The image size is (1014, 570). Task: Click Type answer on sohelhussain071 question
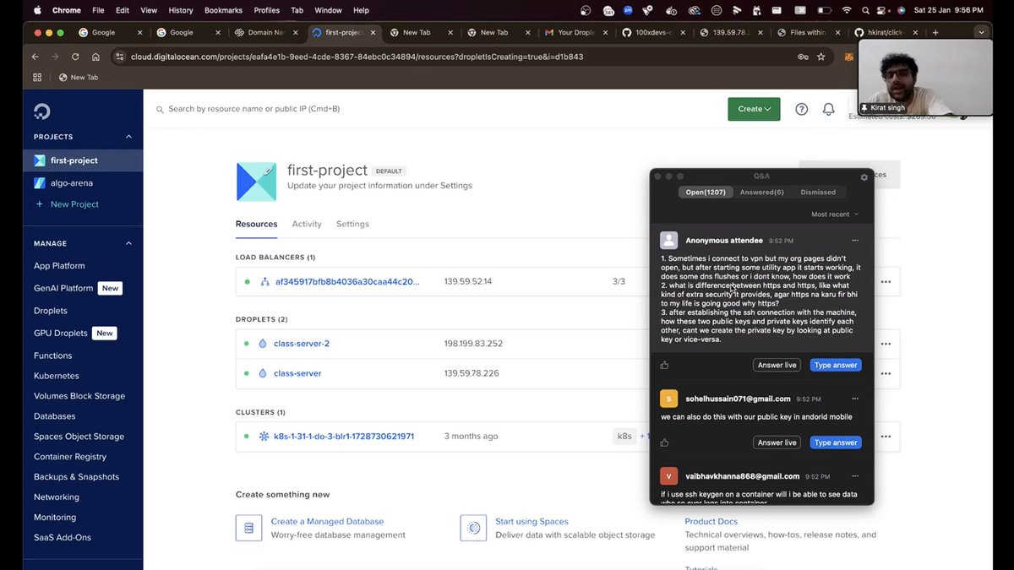(835, 442)
